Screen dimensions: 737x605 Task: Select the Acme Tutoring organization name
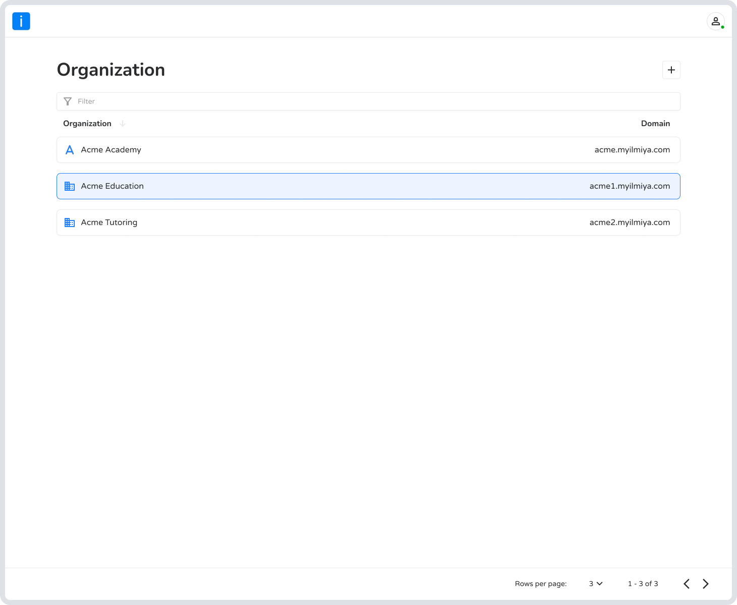tap(109, 223)
